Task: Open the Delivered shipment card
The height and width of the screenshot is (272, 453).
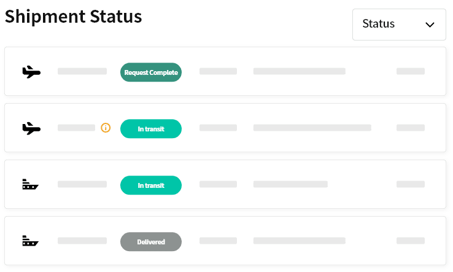Action: 225,241
